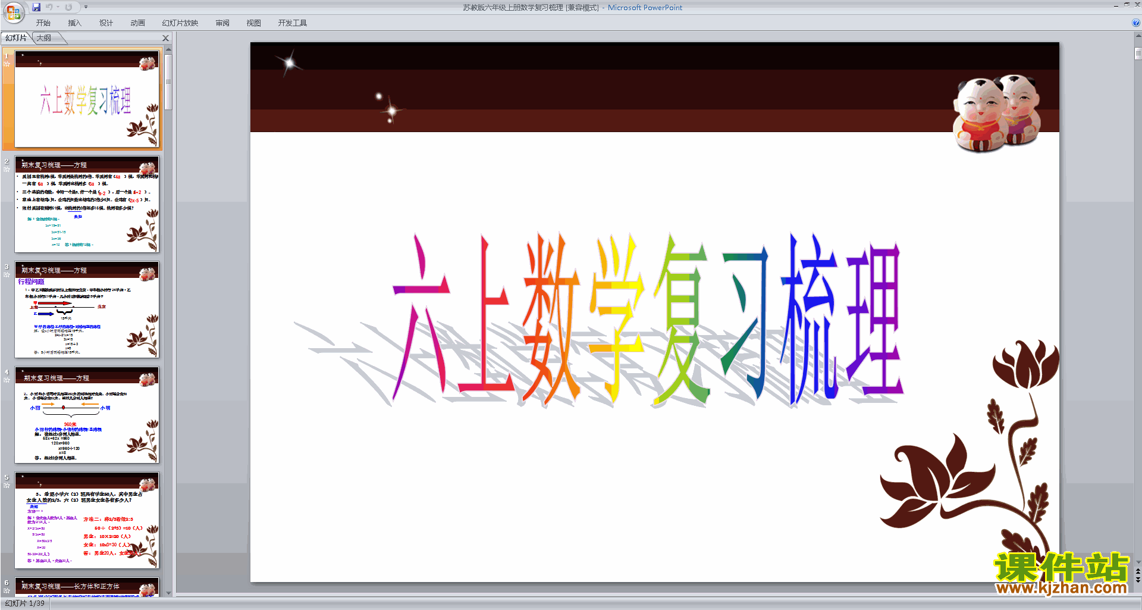Image resolution: width=1142 pixels, height=610 pixels.
Task: Select slide 2 thumbnail 期末复习梳理——方程
Action: click(x=87, y=204)
